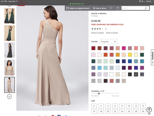The height and width of the screenshot is (116, 154).
Task: Click the calendar appointment icon
Action: coord(67,8)
